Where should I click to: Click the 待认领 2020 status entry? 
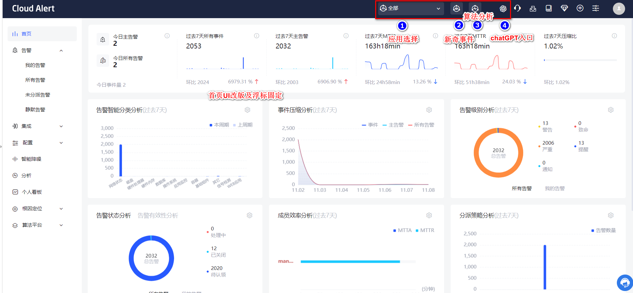pos(216,271)
